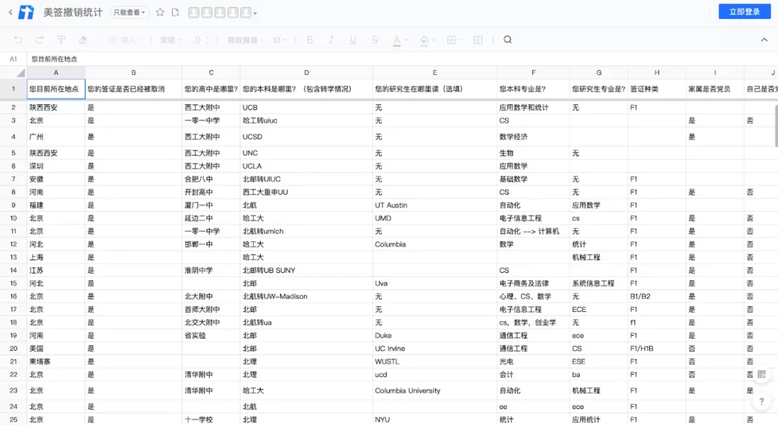Select row 16 header
Viewport: 778px width, 425px height.
(14, 296)
